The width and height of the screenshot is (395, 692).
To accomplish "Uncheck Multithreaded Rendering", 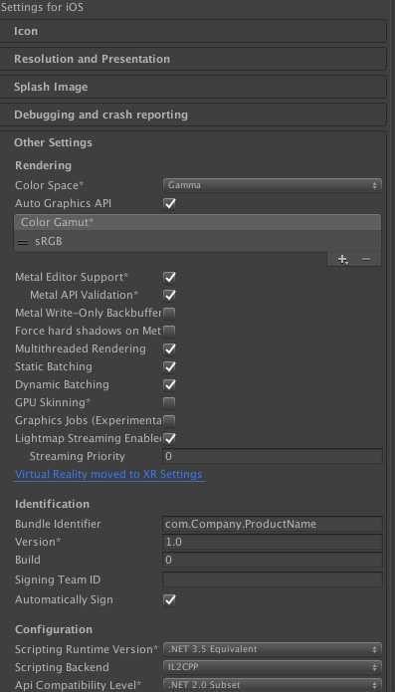I will coord(169,348).
